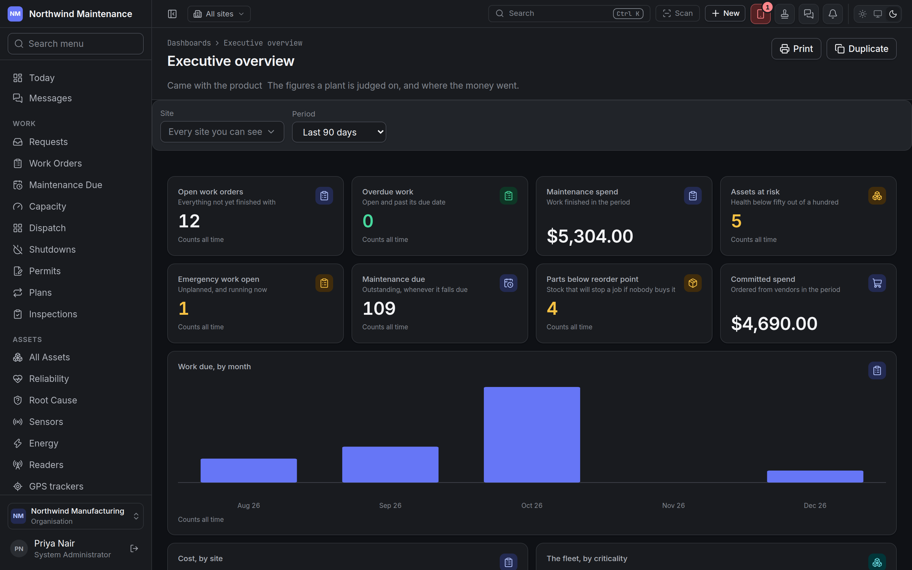
Task: Open the All sites dropdown
Action: 219,14
